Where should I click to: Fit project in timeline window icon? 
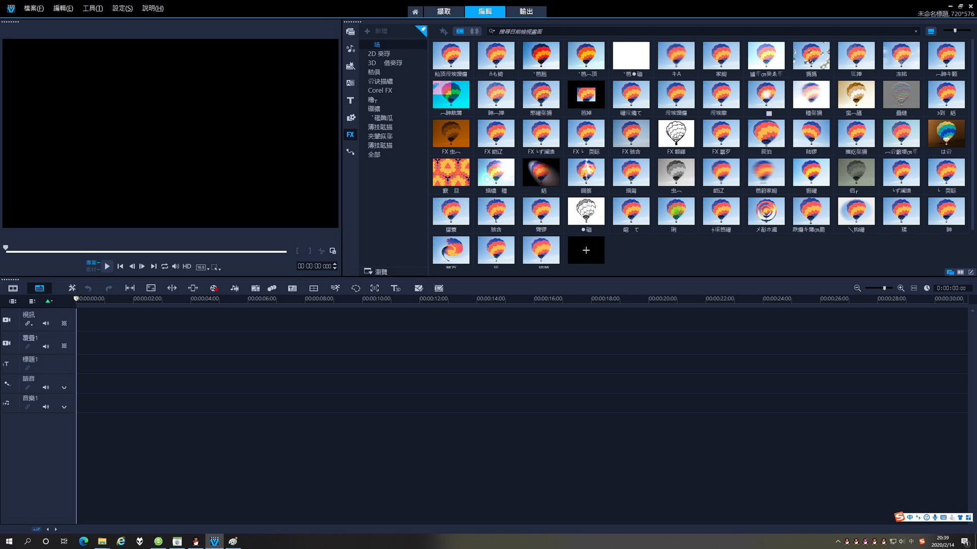pos(914,288)
